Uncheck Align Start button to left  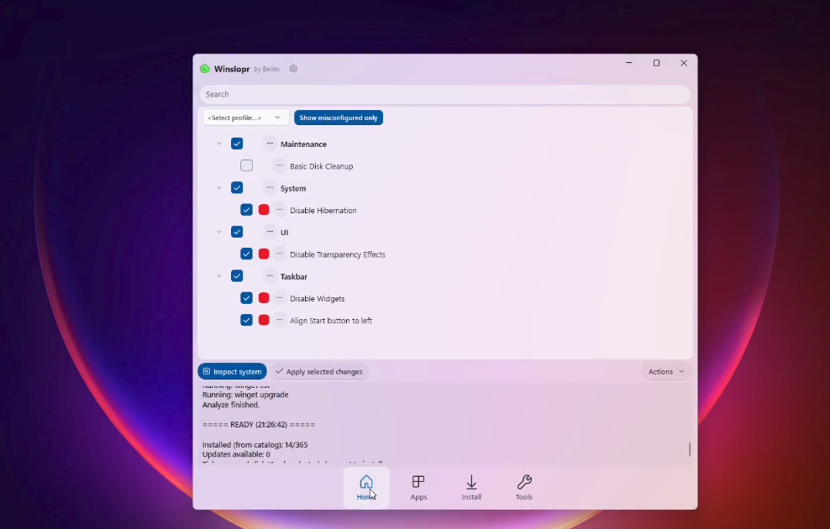(246, 320)
